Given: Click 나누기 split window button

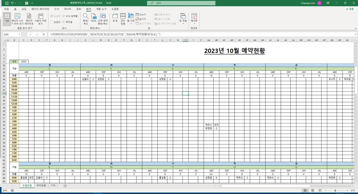Looking at the screenshot, I should pyautogui.click(x=141, y=15).
